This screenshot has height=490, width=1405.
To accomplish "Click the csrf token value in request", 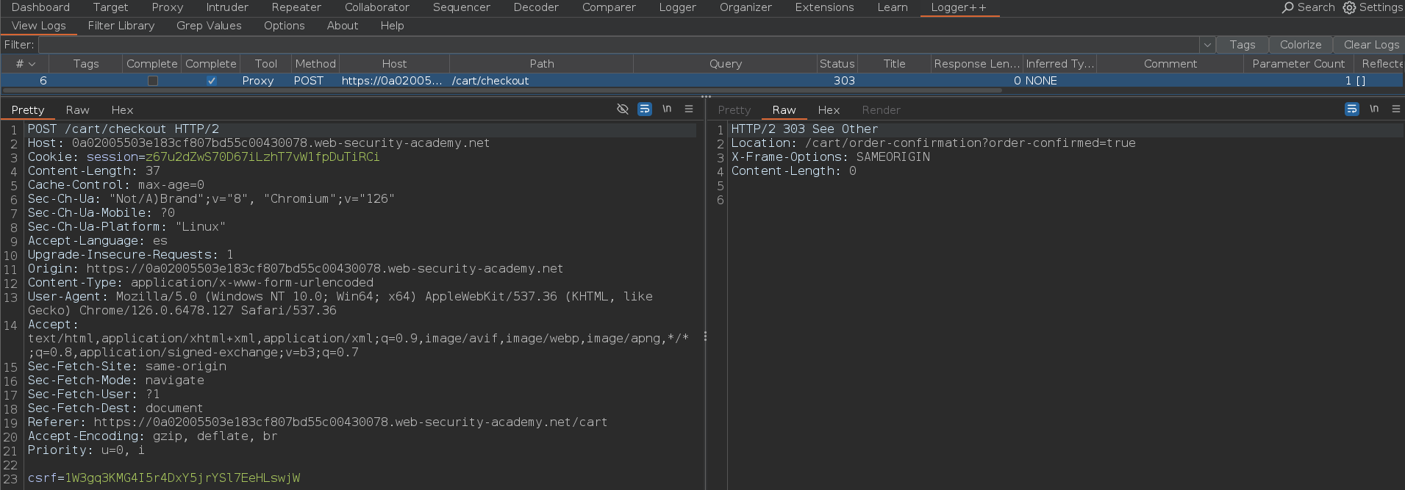I will pos(182,478).
